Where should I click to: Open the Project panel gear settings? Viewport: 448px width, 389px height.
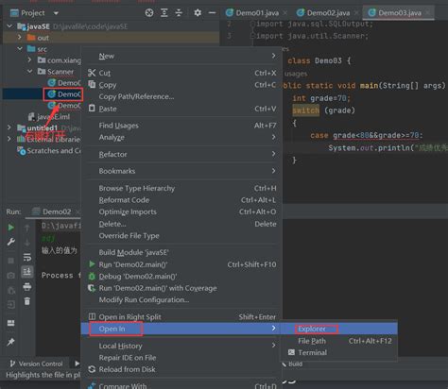[198, 13]
